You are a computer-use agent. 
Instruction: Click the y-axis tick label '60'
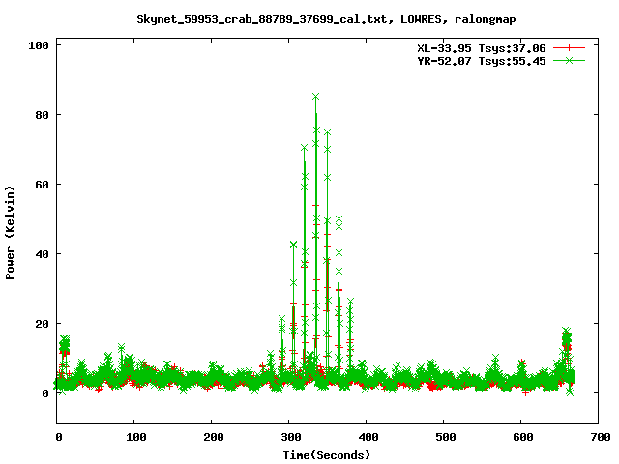point(43,185)
